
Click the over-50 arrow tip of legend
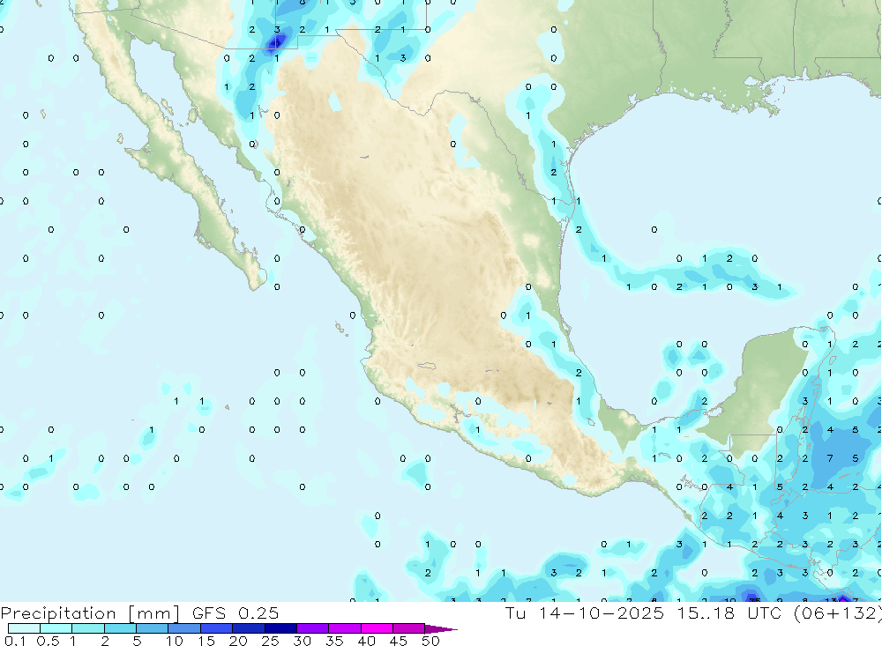pos(442,628)
